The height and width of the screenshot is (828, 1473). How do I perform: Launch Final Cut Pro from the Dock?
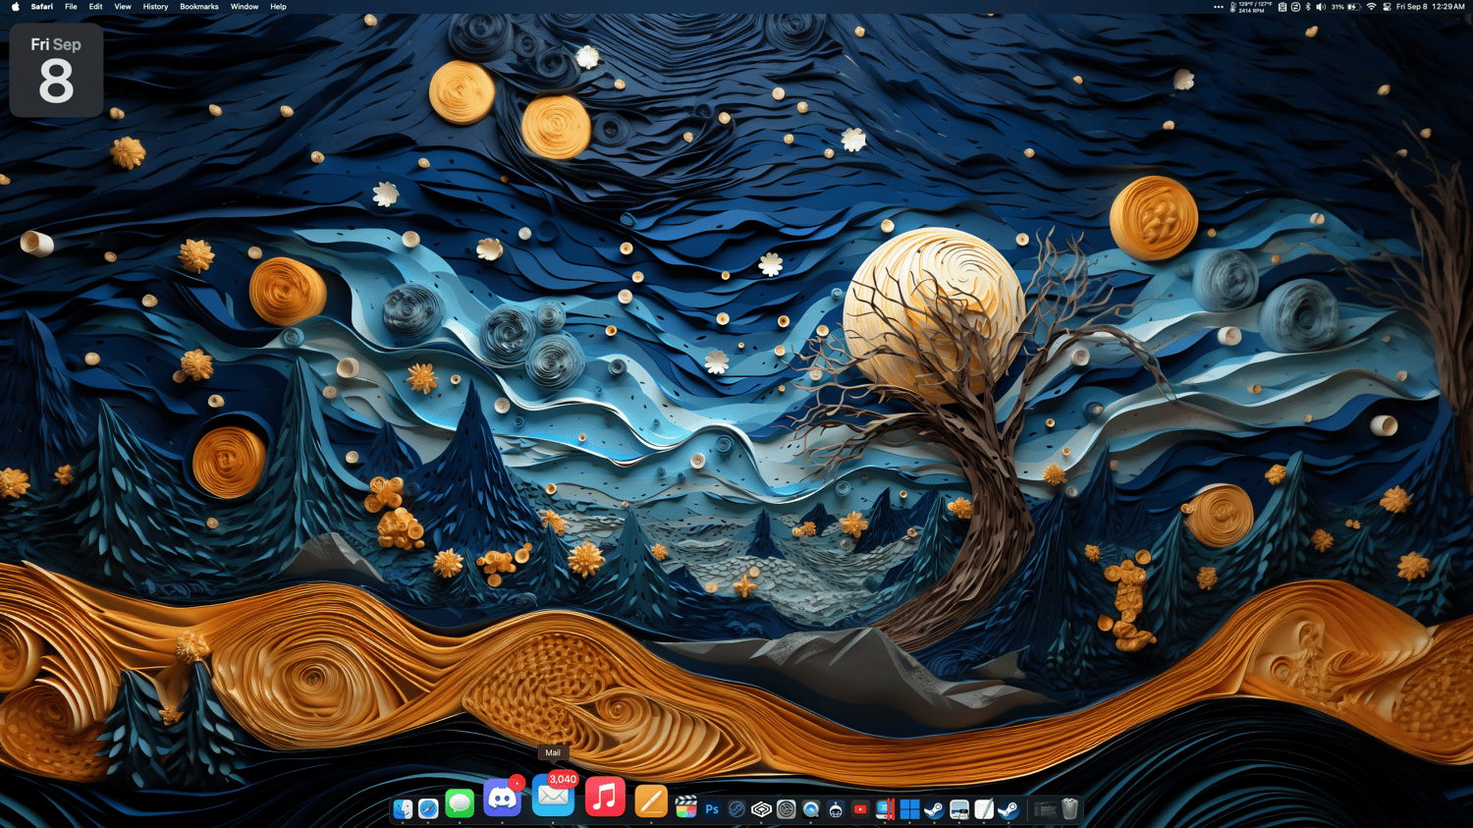click(x=686, y=807)
